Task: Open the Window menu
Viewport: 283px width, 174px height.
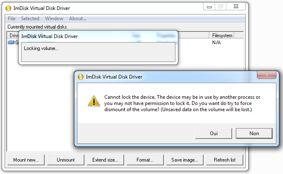Action: tap(54, 19)
